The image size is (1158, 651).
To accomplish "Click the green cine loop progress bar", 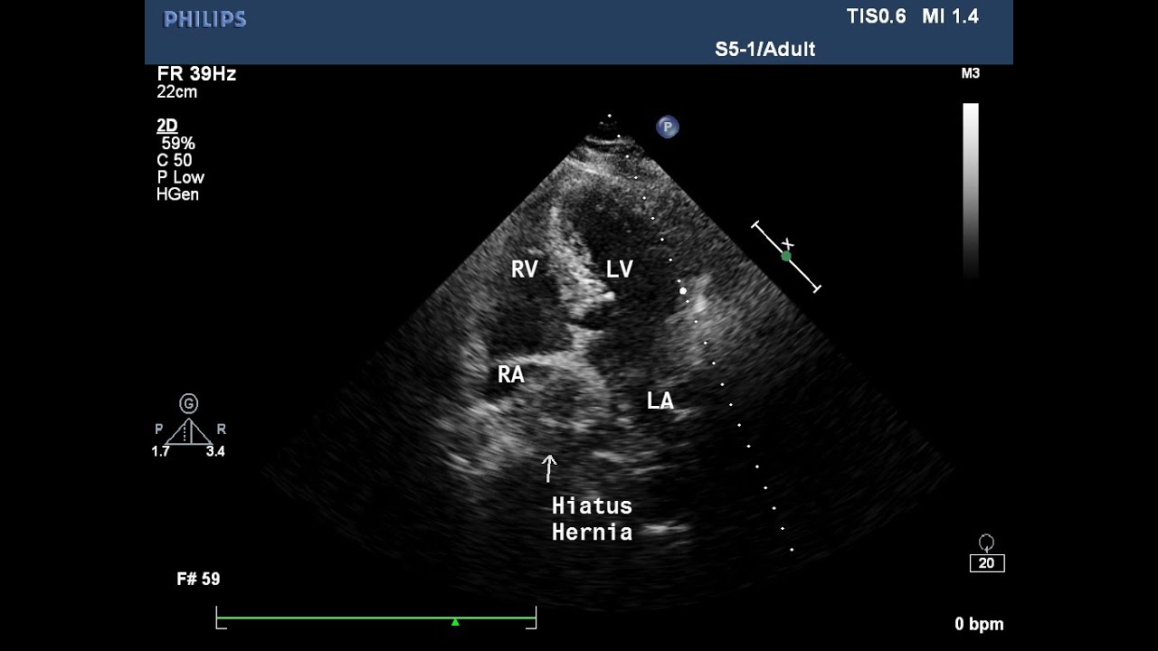I will pyautogui.click(x=376, y=618).
